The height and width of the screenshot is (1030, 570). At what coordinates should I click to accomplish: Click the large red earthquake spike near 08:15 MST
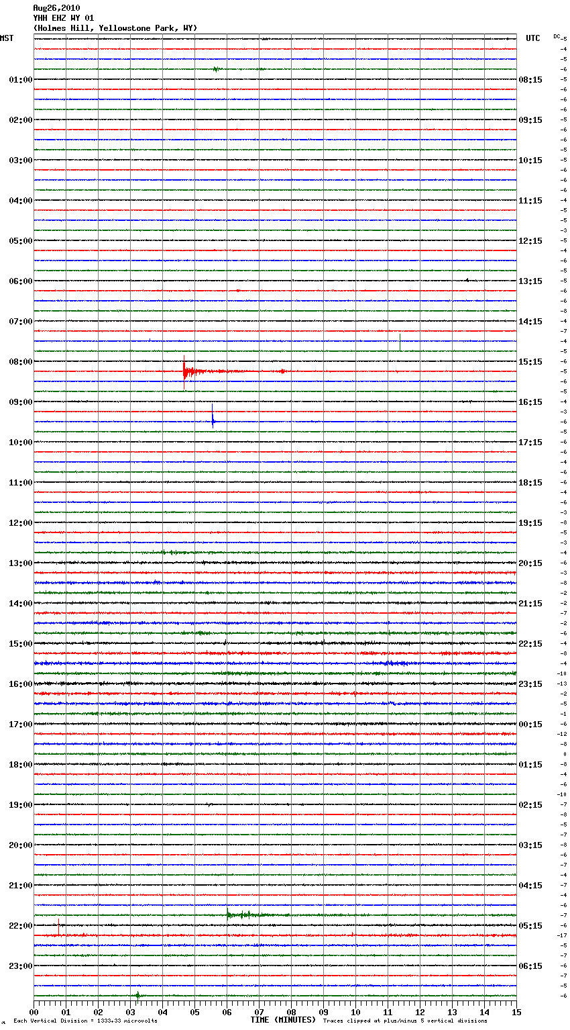184,371
